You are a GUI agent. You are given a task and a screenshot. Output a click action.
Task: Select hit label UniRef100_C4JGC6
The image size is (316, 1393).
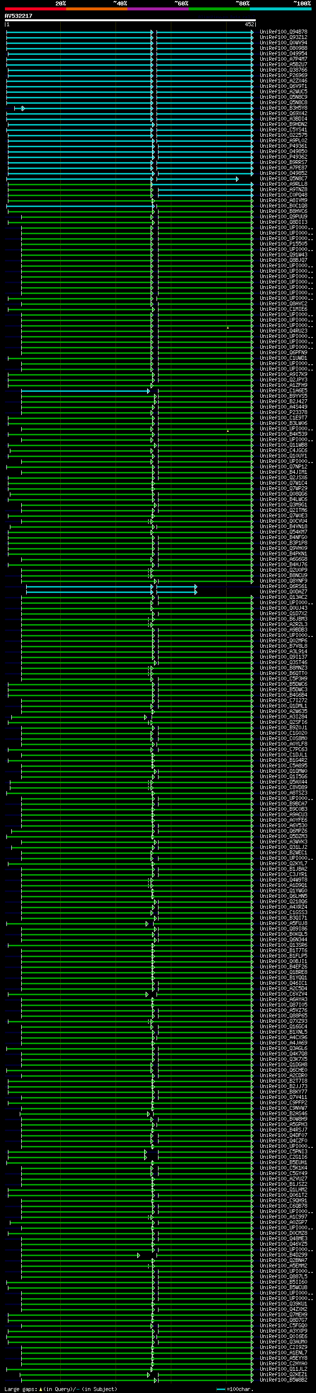(x=283, y=451)
